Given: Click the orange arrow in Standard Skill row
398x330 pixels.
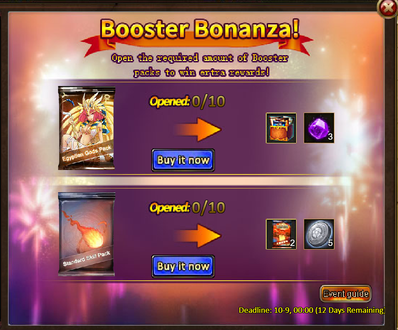Looking at the screenshot, I should click(198, 236).
